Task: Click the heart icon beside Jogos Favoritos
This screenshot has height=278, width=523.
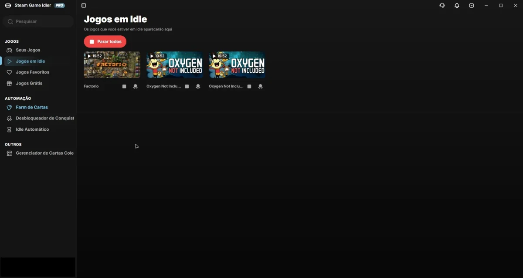Action: coord(9,72)
